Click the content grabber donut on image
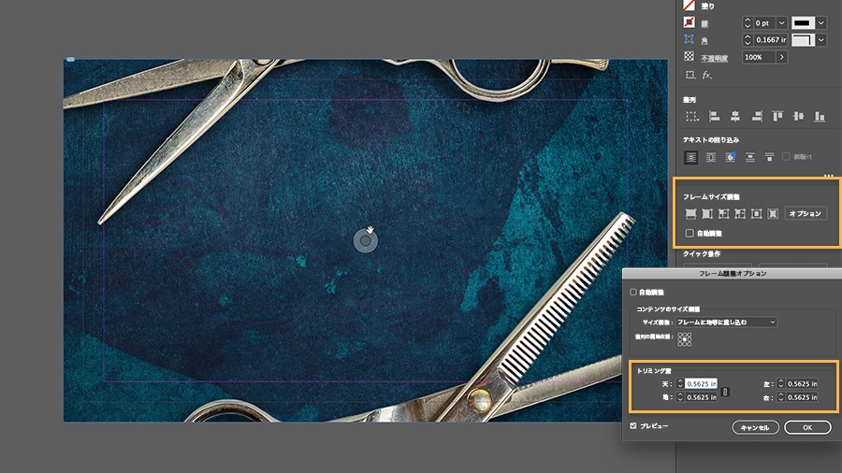The width and height of the screenshot is (842, 473). click(x=365, y=241)
